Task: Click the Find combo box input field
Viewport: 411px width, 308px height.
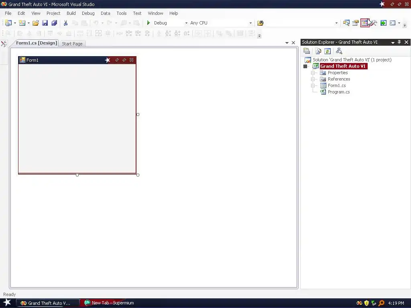Action: [x=300, y=23]
